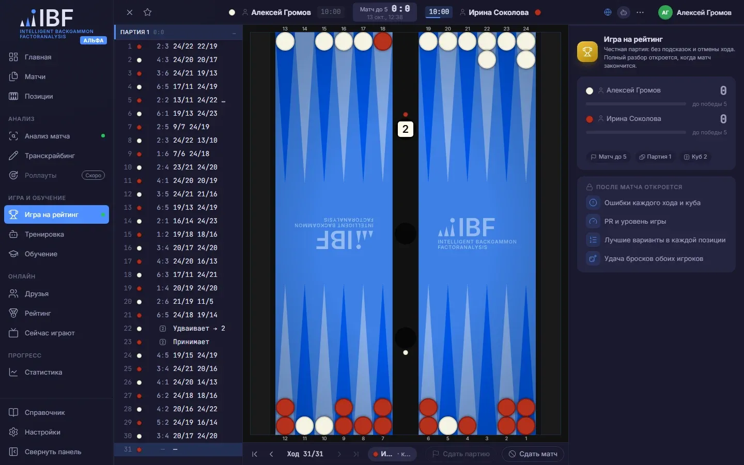
Task: Click the red player turn indicator pill
Action: pos(392,454)
